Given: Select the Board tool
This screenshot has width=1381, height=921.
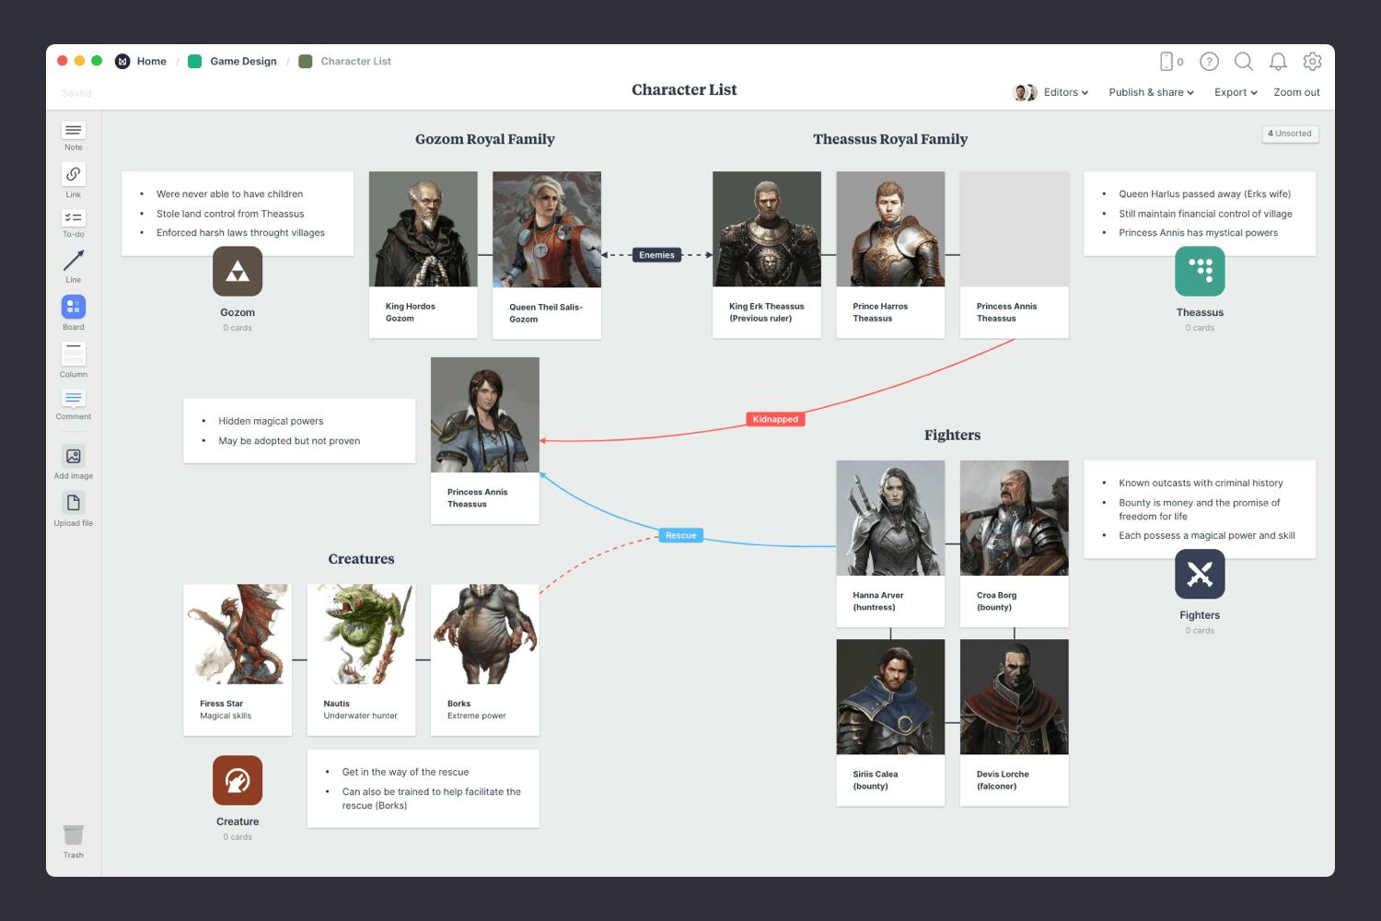Looking at the screenshot, I should [73, 307].
